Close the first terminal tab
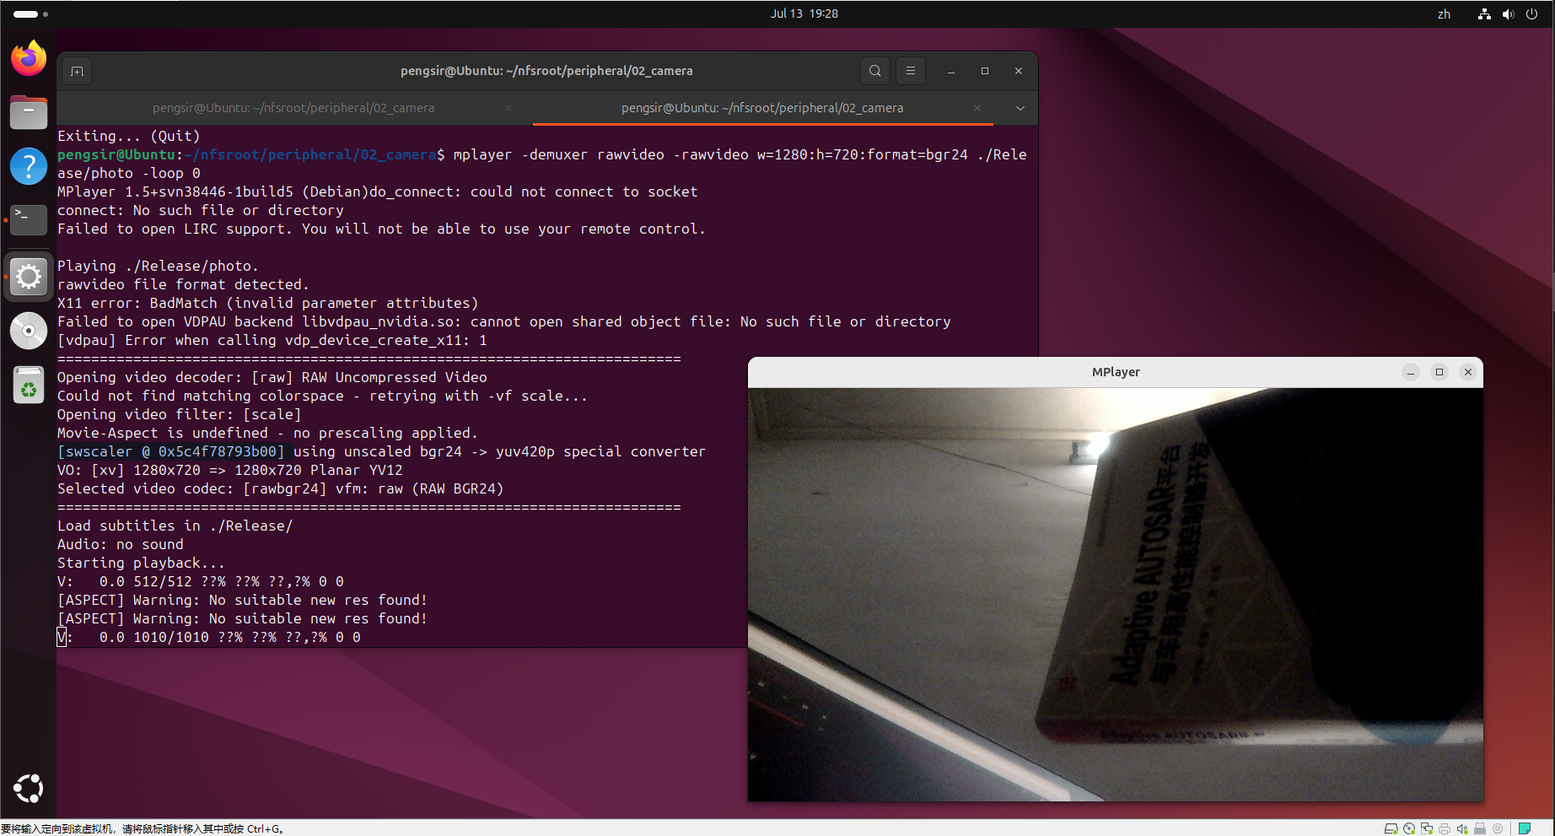The width and height of the screenshot is (1555, 836). (x=508, y=108)
